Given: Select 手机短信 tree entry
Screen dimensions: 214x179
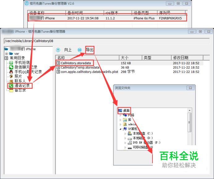Looking at the screenshot, I should pyautogui.click(x=22, y=63).
